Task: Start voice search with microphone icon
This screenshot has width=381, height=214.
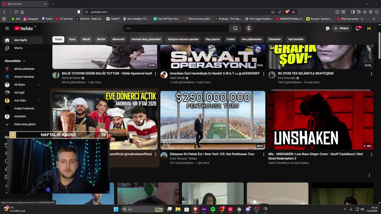Action: pos(249,28)
